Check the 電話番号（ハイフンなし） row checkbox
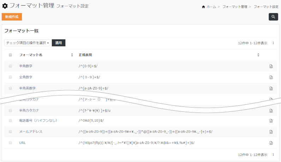This screenshot has width=281, height=162. point(10,121)
